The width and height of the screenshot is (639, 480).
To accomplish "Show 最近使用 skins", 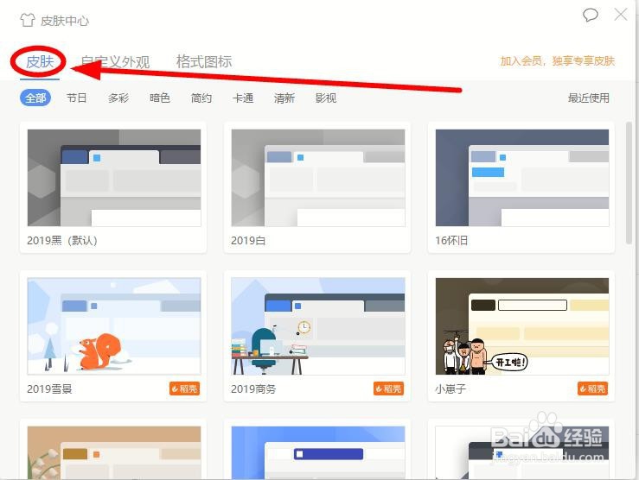I will [x=589, y=98].
